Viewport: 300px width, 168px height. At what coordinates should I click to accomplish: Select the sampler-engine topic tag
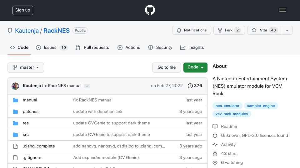tap(261, 106)
